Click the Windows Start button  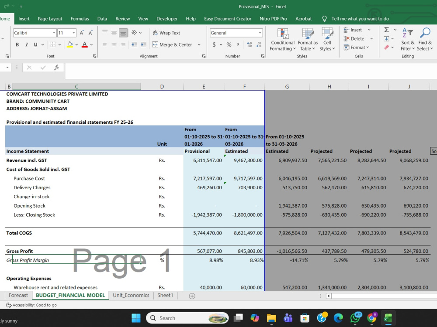136,318
